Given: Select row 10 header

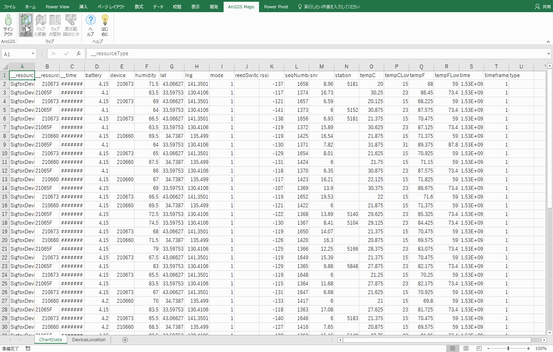Looking at the screenshot, I should (x=5, y=153).
